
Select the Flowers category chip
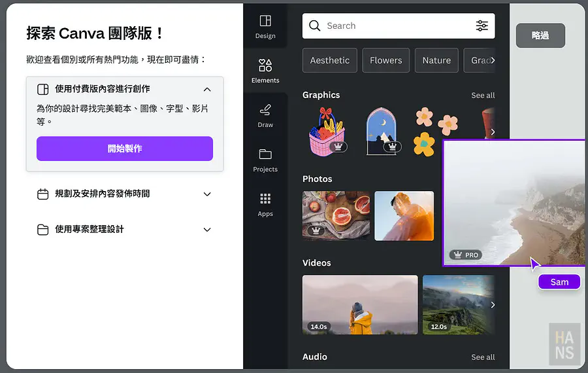coord(386,60)
